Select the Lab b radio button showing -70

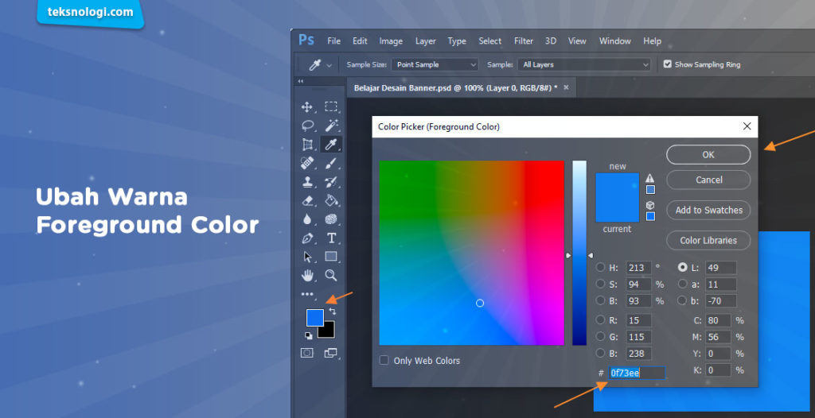682,300
